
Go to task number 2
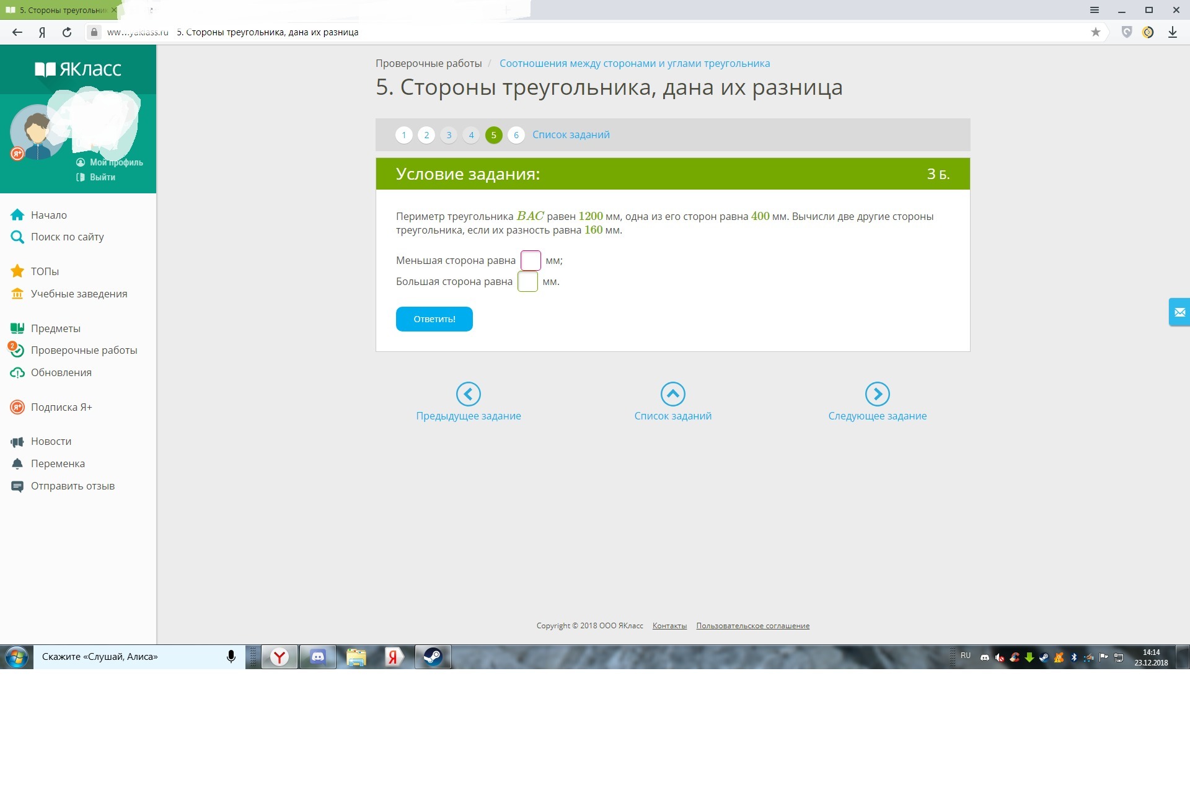[426, 134]
